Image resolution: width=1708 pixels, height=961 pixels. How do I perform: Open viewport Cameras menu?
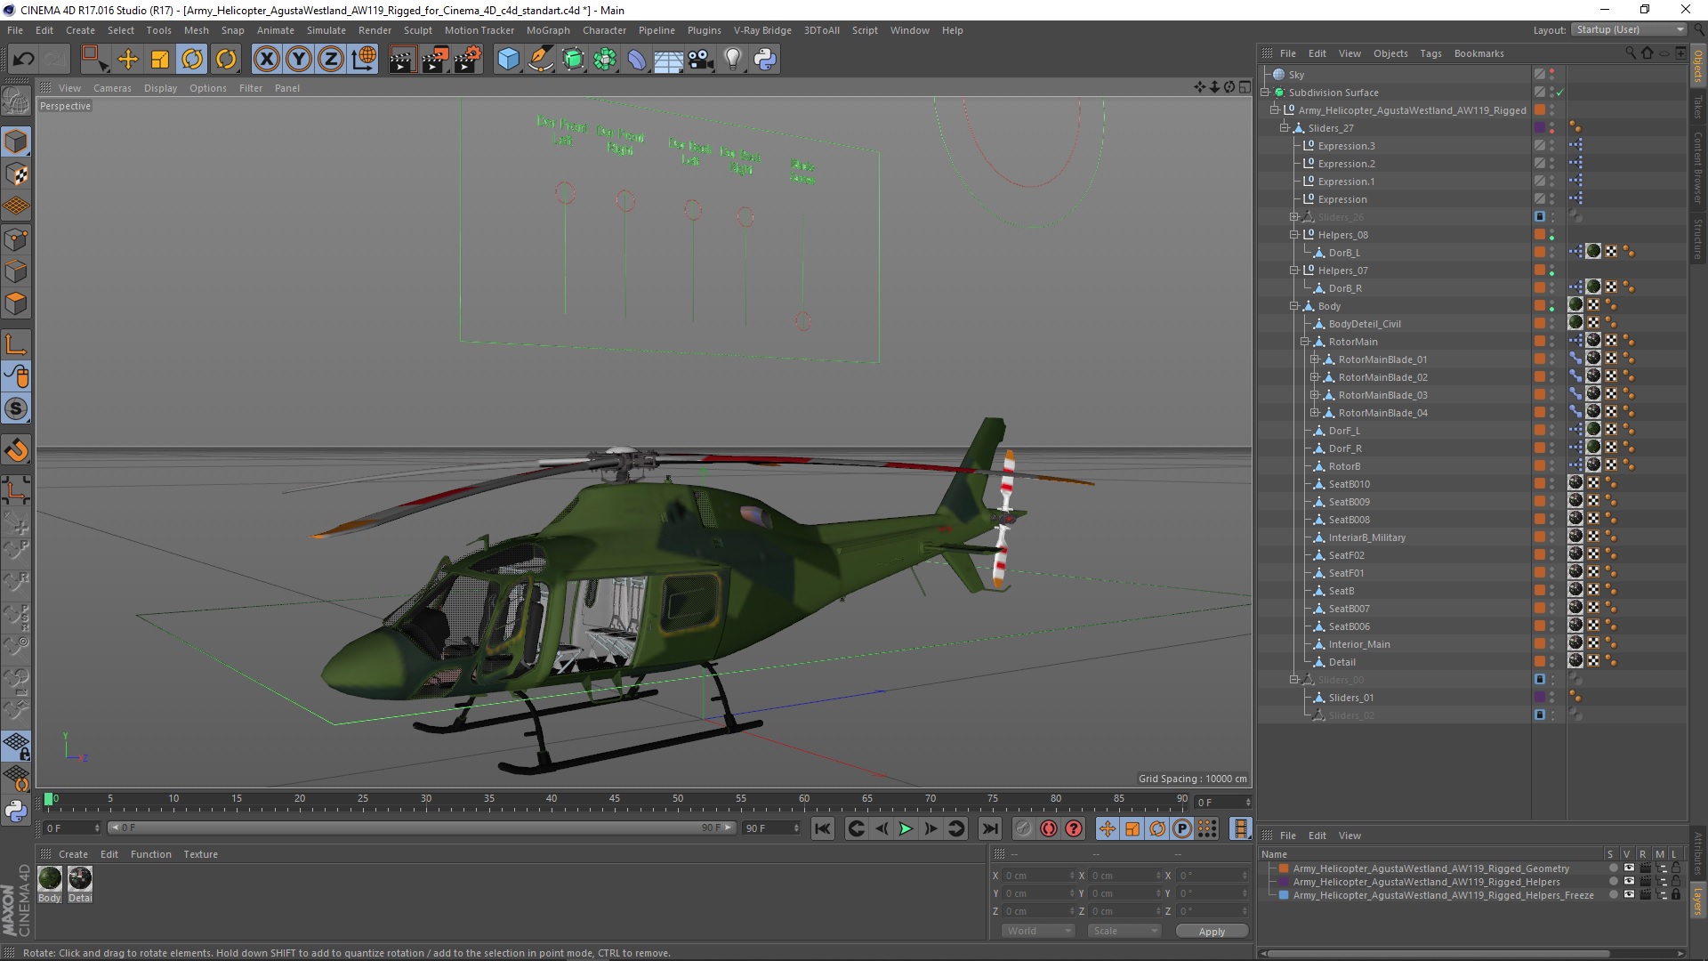coord(112,88)
